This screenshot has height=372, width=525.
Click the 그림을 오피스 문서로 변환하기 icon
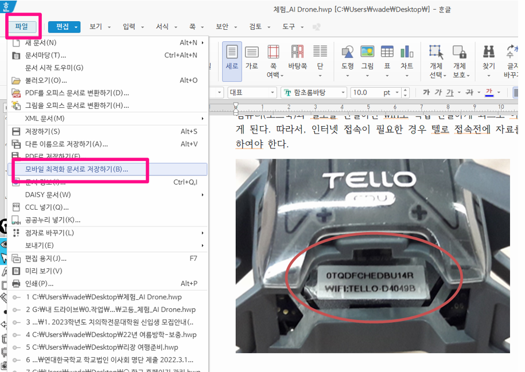[x=15, y=105]
